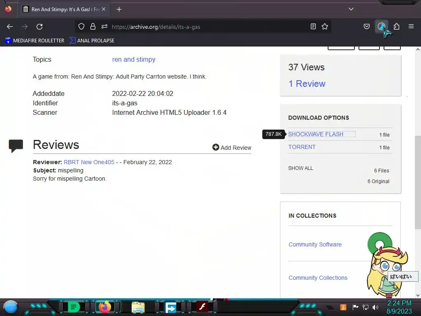Open the Pocket save icon
421x316 pixels.
(x=366, y=26)
